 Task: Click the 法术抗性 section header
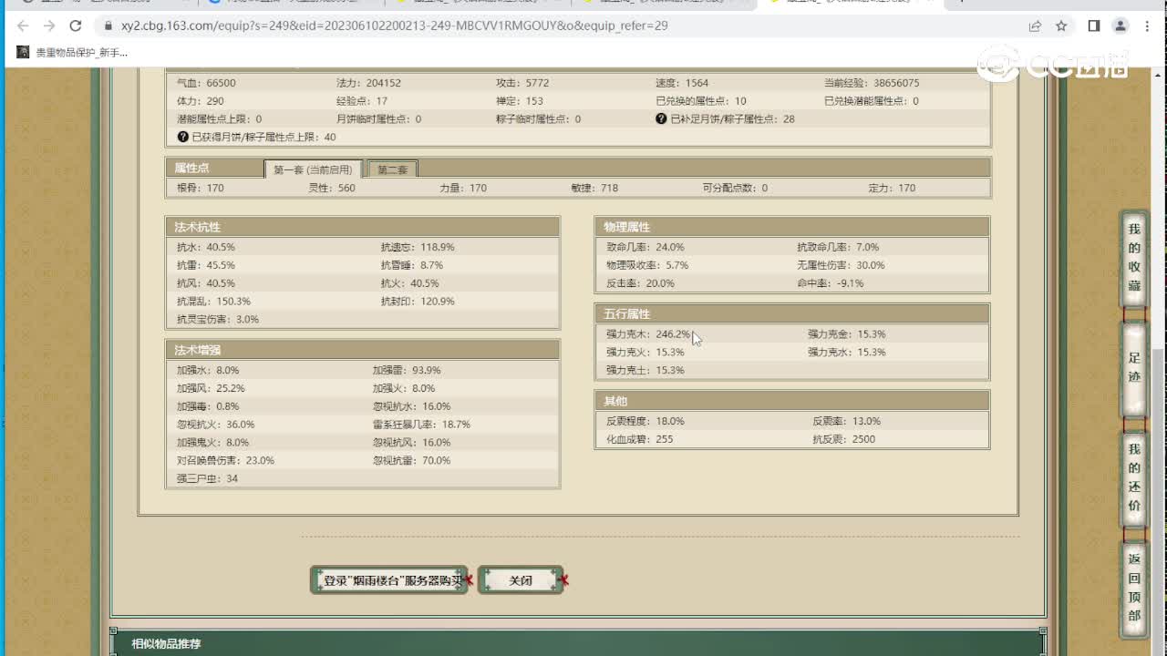coord(362,227)
